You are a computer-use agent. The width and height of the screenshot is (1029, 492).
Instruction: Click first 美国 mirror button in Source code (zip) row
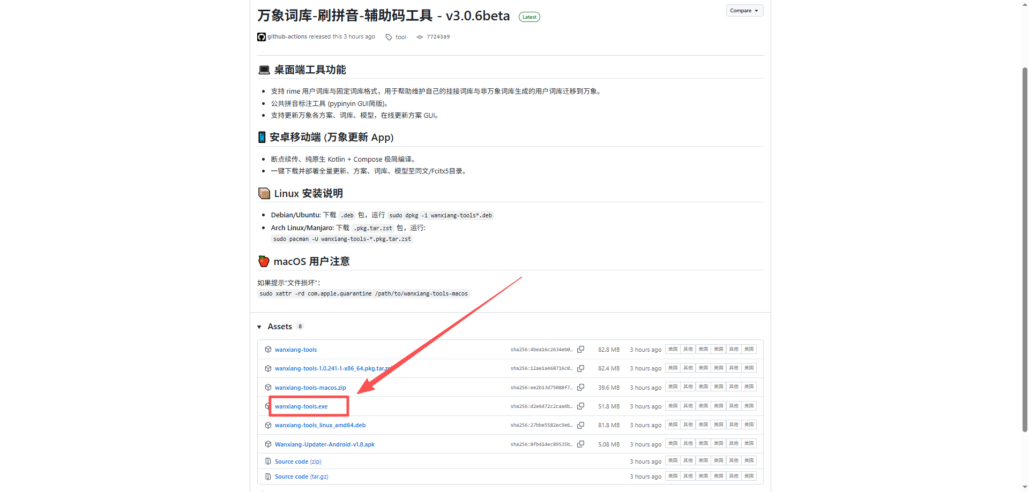[x=673, y=460]
